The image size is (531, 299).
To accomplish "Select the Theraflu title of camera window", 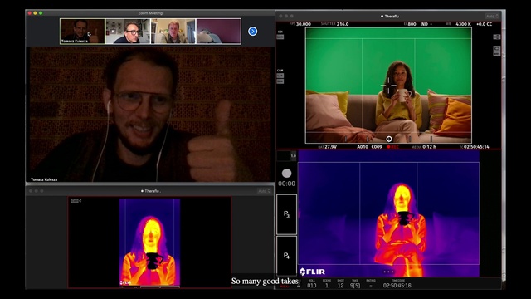I will [x=389, y=17].
